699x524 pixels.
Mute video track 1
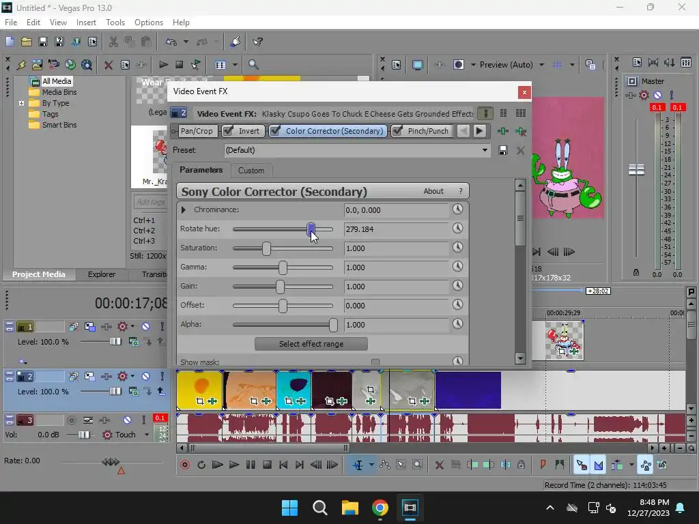tap(146, 327)
